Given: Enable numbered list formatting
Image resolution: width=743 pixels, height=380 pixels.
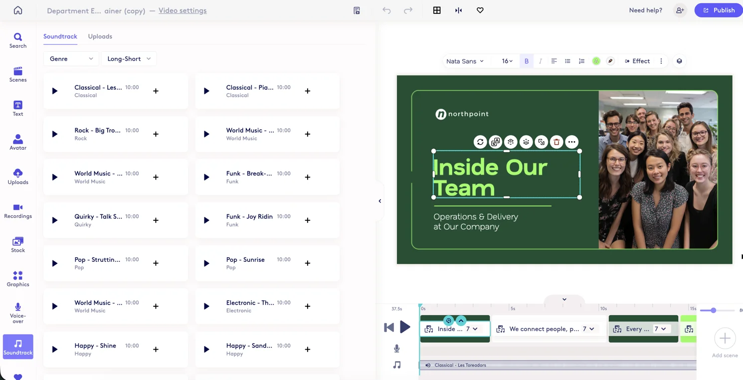Looking at the screenshot, I should pyautogui.click(x=581, y=60).
